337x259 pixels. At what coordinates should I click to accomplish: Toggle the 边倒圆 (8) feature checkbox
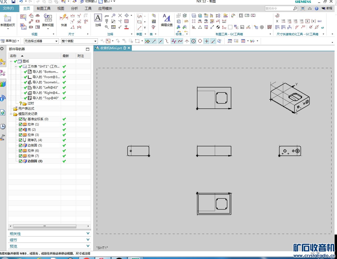point(21,161)
